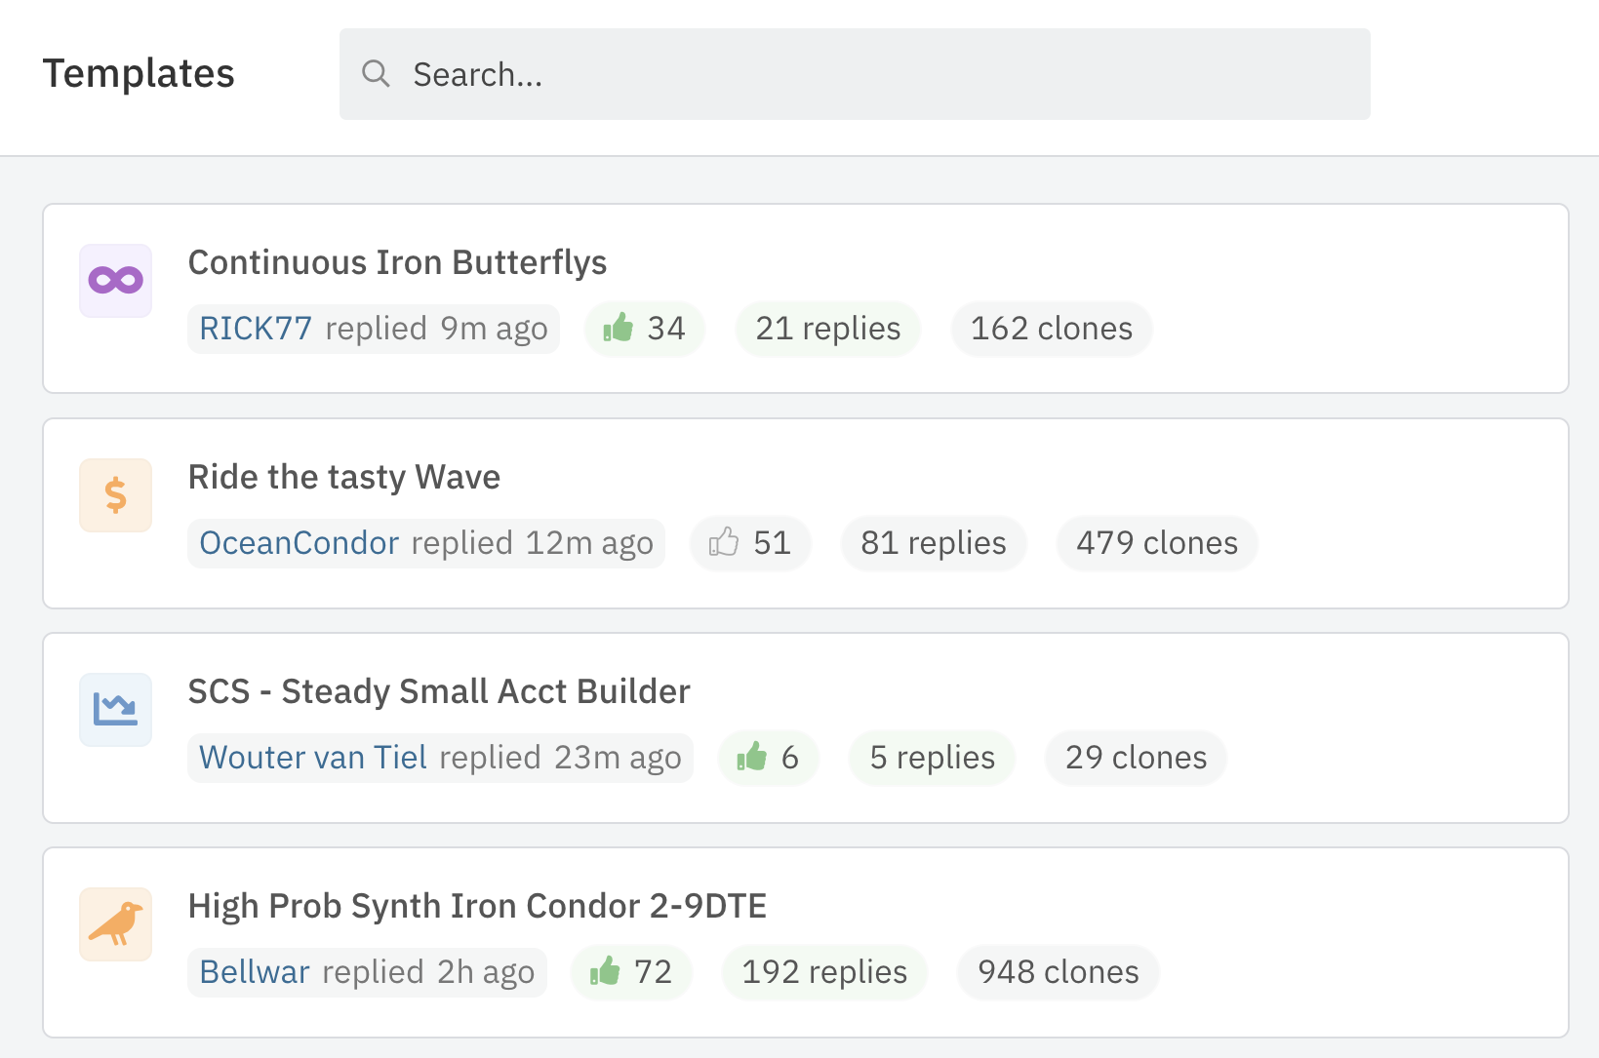Click the magnifying glass search icon
The width and height of the screenshot is (1599, 1058).
tap(376, 74)
